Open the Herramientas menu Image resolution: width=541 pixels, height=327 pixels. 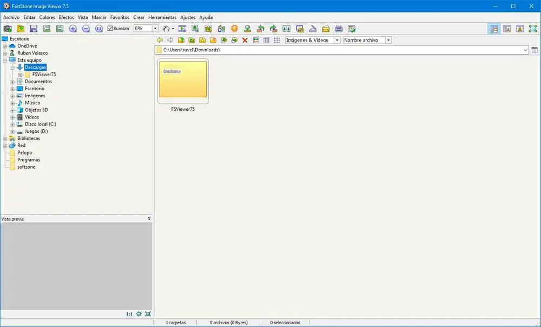tap(162, 17)
